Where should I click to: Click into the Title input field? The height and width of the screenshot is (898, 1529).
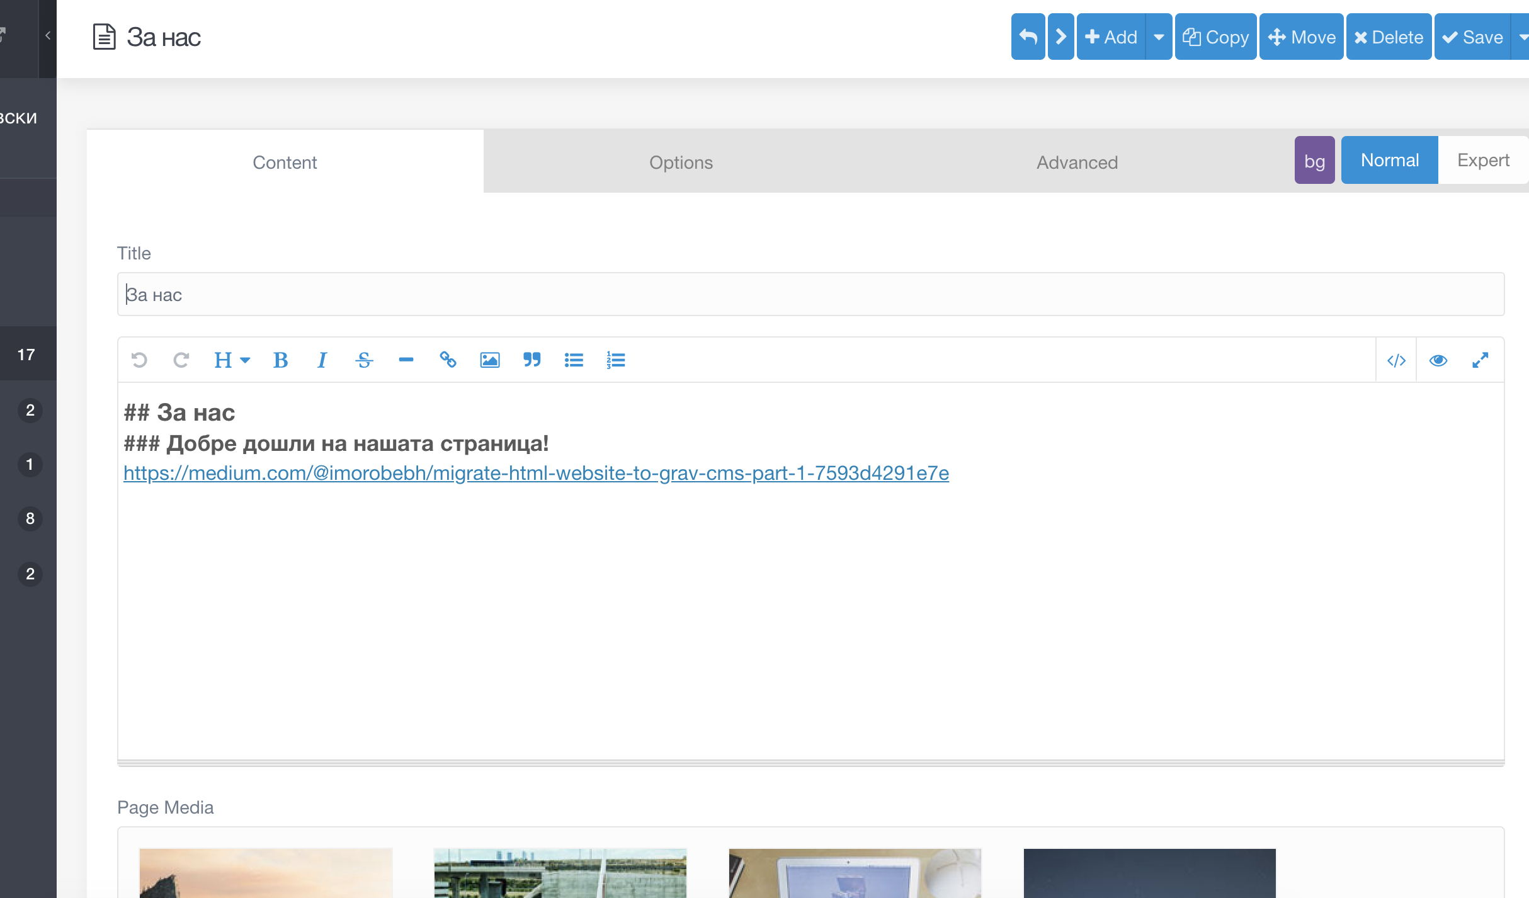click(x=811, y=294)
